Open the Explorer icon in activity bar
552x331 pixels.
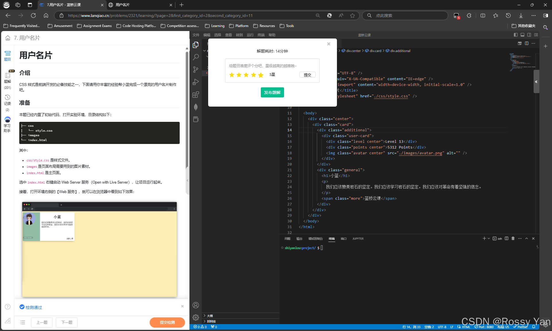[196, 45]
